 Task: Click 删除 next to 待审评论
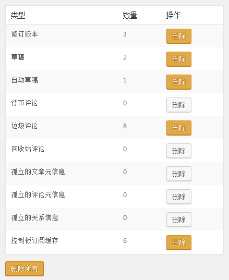point(179,105)
